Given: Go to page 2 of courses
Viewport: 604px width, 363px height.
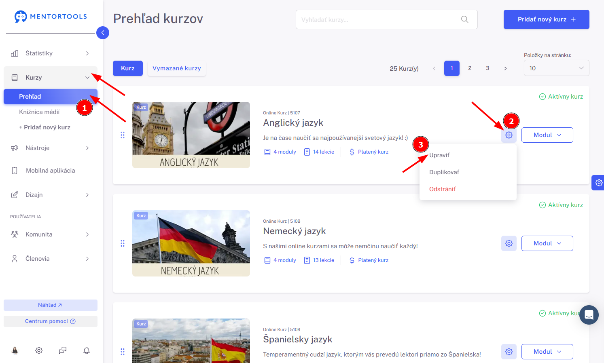Looking at the screenshot, I should 470,68.
